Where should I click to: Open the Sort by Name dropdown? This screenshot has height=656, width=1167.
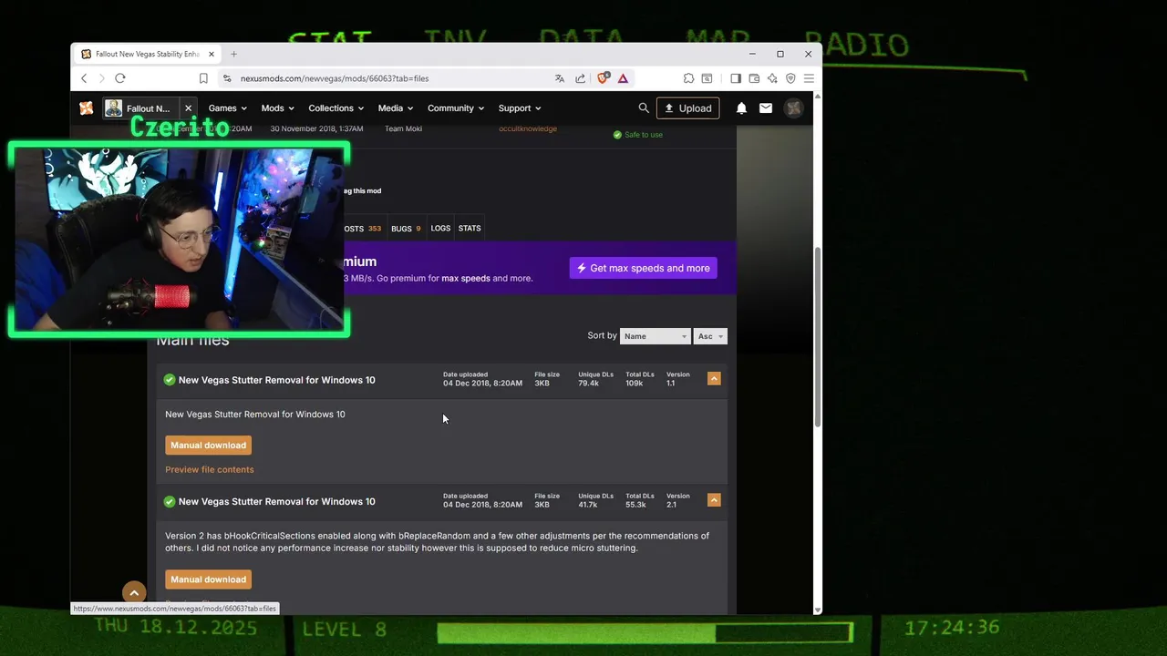coord(655,336)
